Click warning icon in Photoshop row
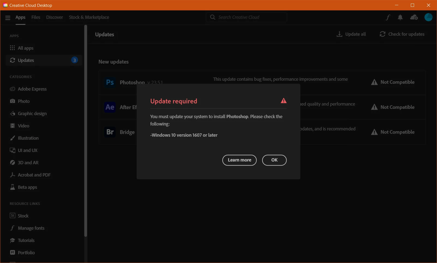Viewport: 437px width, 263px height. point(374,82)
